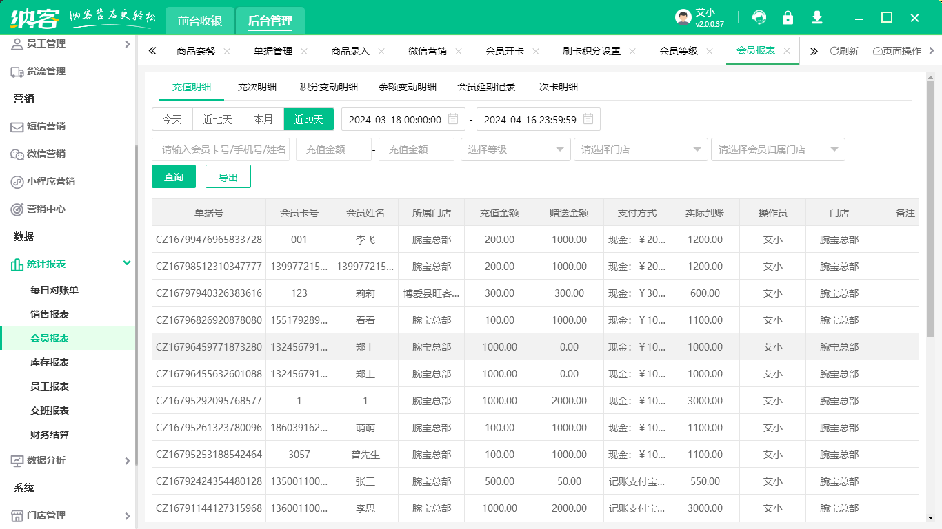Click the download icon in title bar
This screenshot has height=529, width=942.
click(816, 17)
